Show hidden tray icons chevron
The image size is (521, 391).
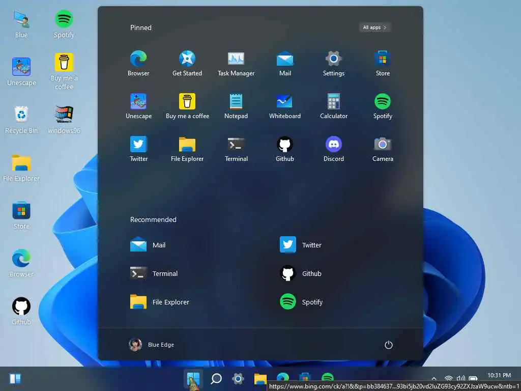coord(434,378)
